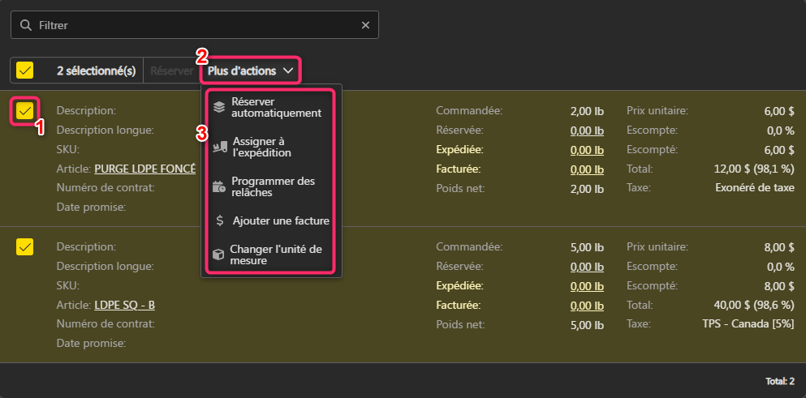Choose Réserver automatiquement from the menu
Screen dimensions: 806x398
(x=276, y=107)
